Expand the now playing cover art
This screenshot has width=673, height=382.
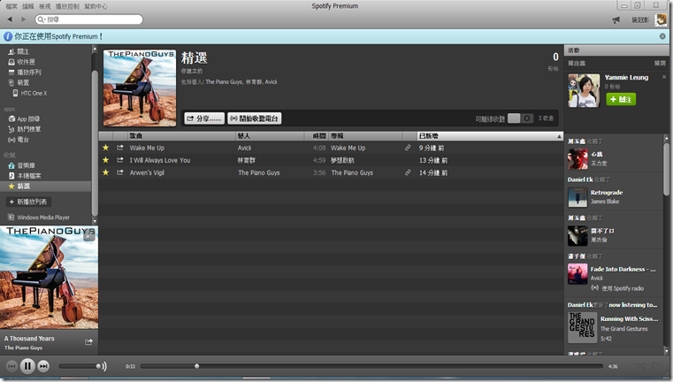point(88,235)
